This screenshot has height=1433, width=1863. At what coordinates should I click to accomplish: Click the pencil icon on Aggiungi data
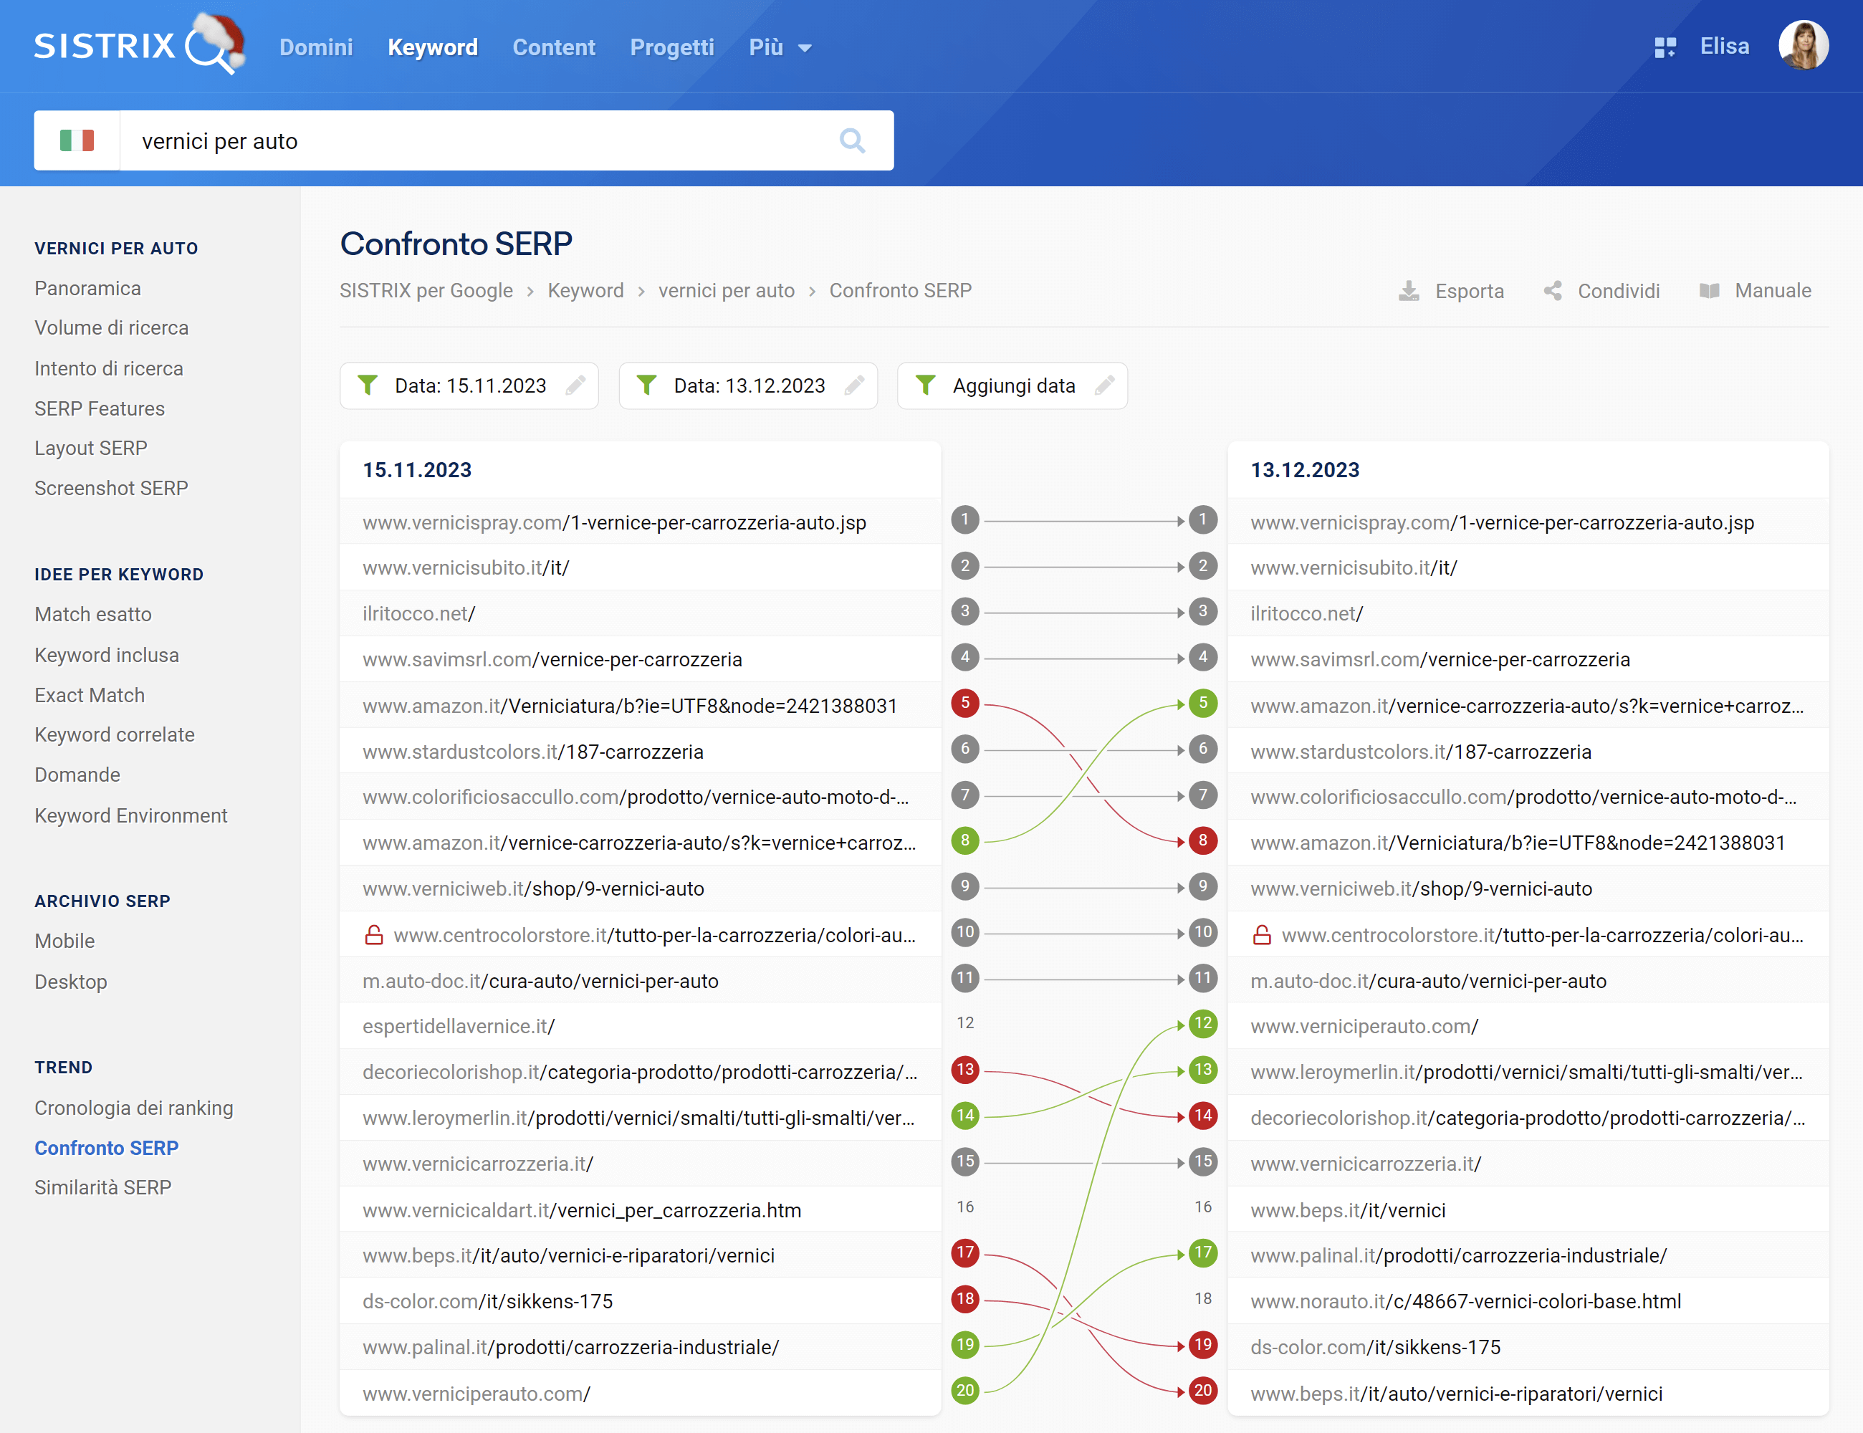(x=1105, y=385)
